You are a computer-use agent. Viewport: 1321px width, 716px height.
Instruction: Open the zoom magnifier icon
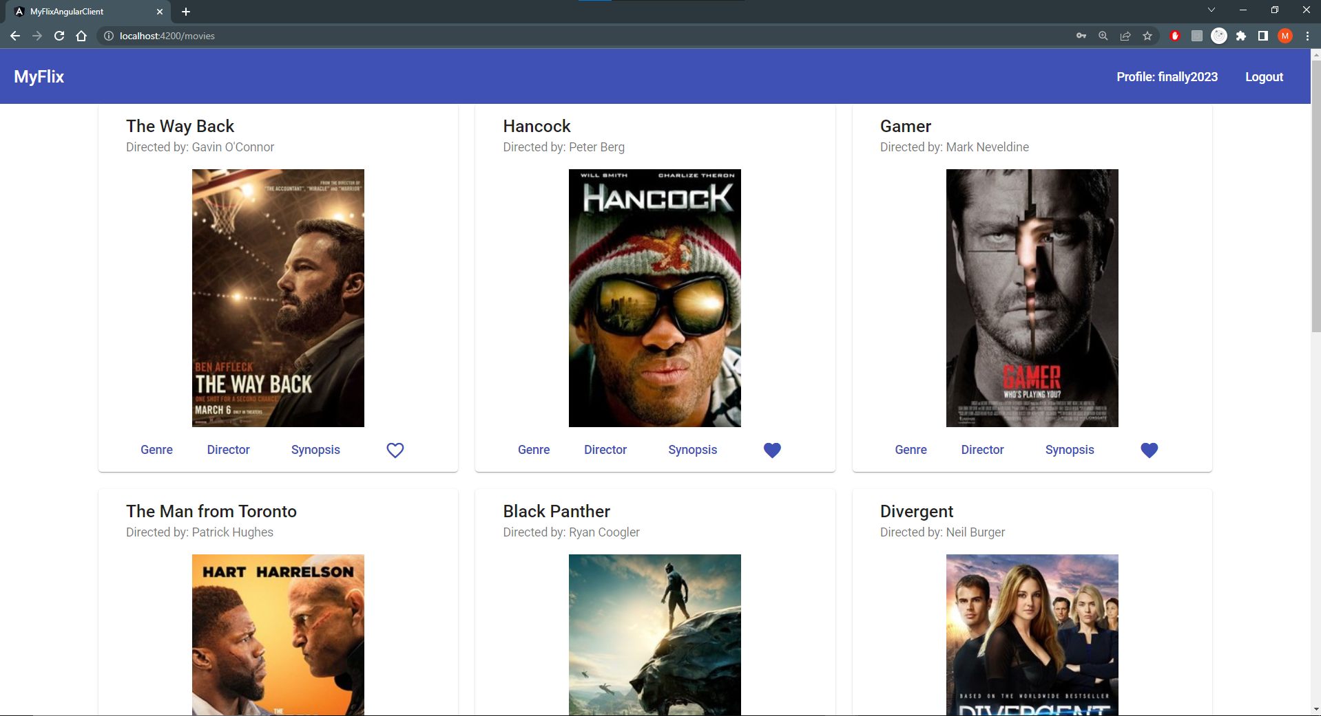(1103, 36)
